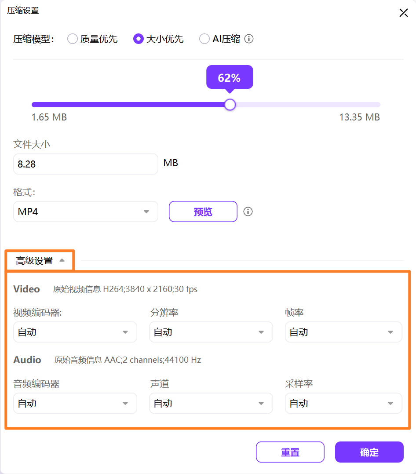Screen dimensions: 416x474
Task: Open the 音频编码器 audio encoder dropdown
Action: pyautogui.click(x=75, y=403)
